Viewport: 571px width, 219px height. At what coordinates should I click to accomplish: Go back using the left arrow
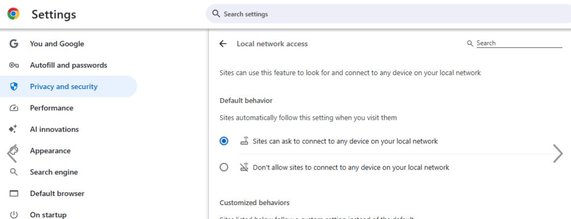point(223,44)
